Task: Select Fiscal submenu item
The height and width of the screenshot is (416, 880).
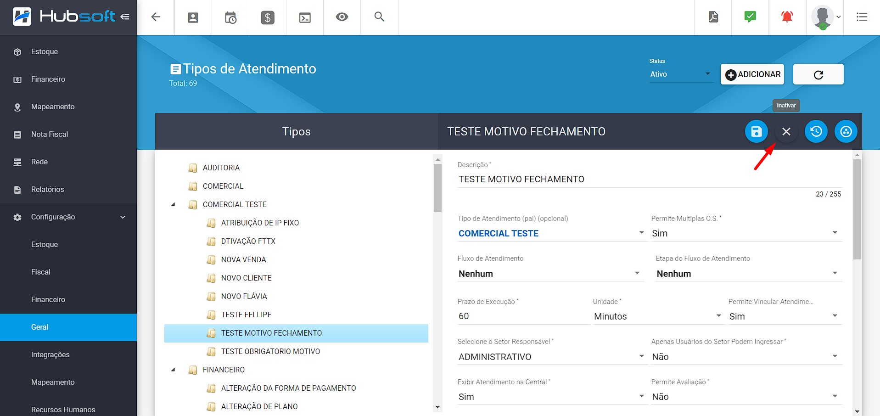Action: (68, 272)
